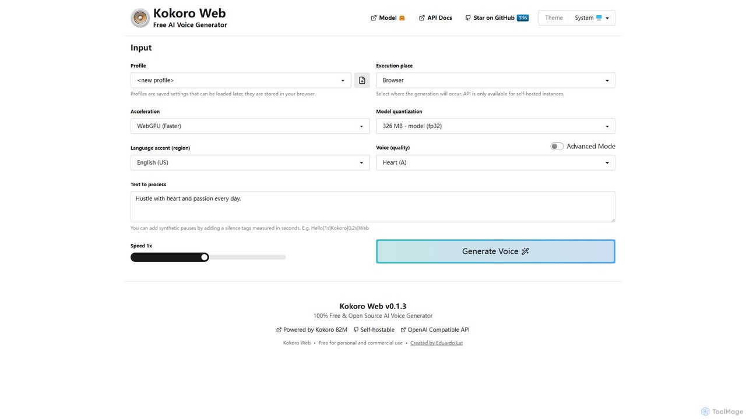
Task: Open the Voice quality dropdown showing Heart
Action: tap(495, 162)
